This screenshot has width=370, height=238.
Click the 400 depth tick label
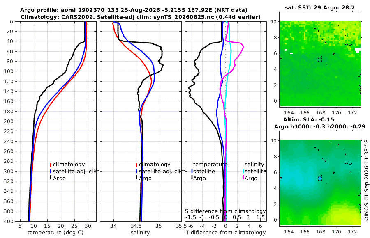[x=9, y=221]
